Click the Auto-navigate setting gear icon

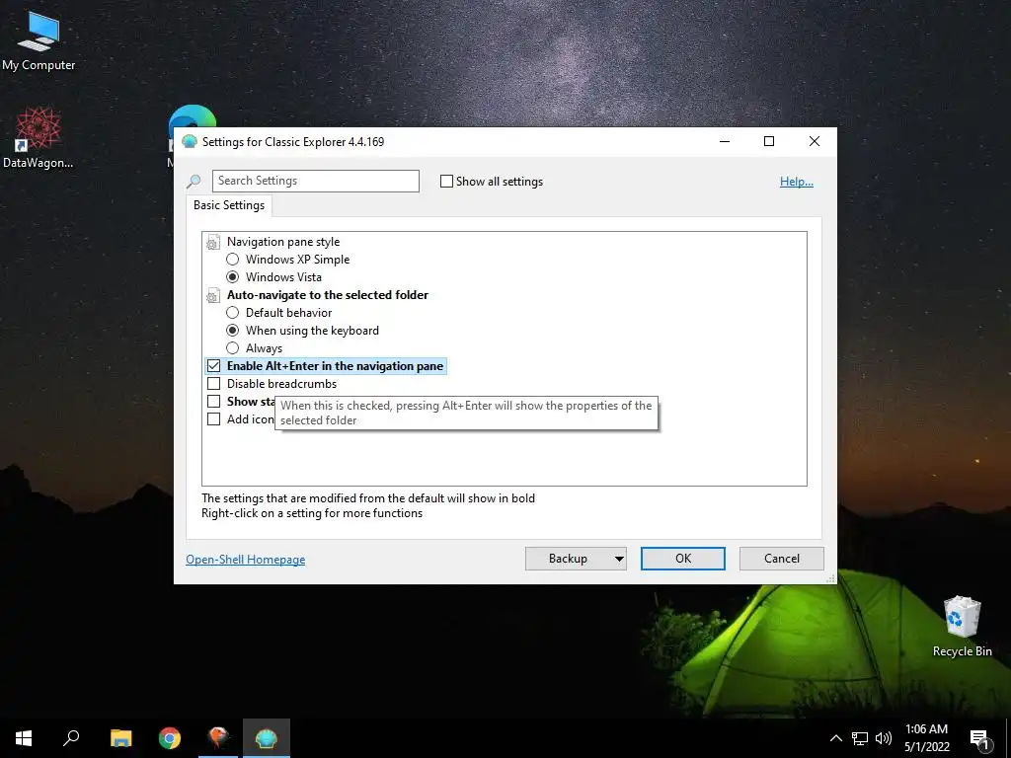coord(213,296)
